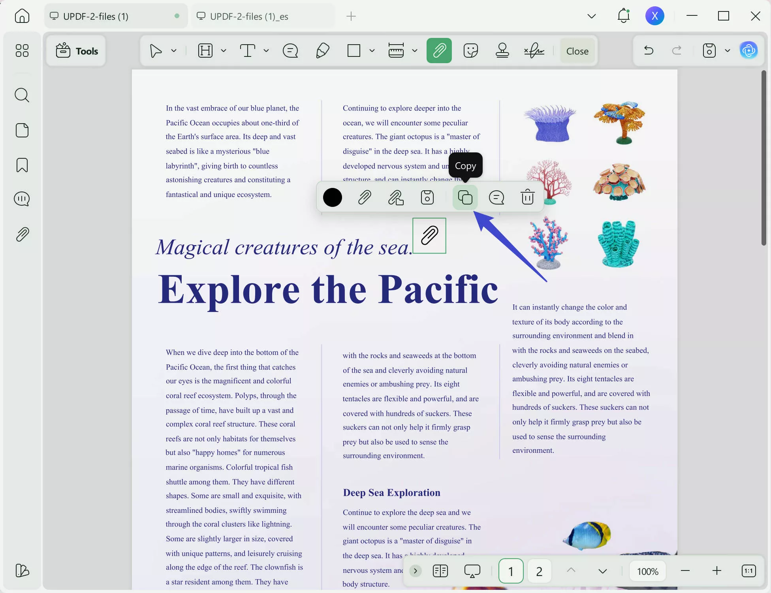771x593 pixels.
Task: Click the Copy icon in floating toolbar
Action: 465,197
